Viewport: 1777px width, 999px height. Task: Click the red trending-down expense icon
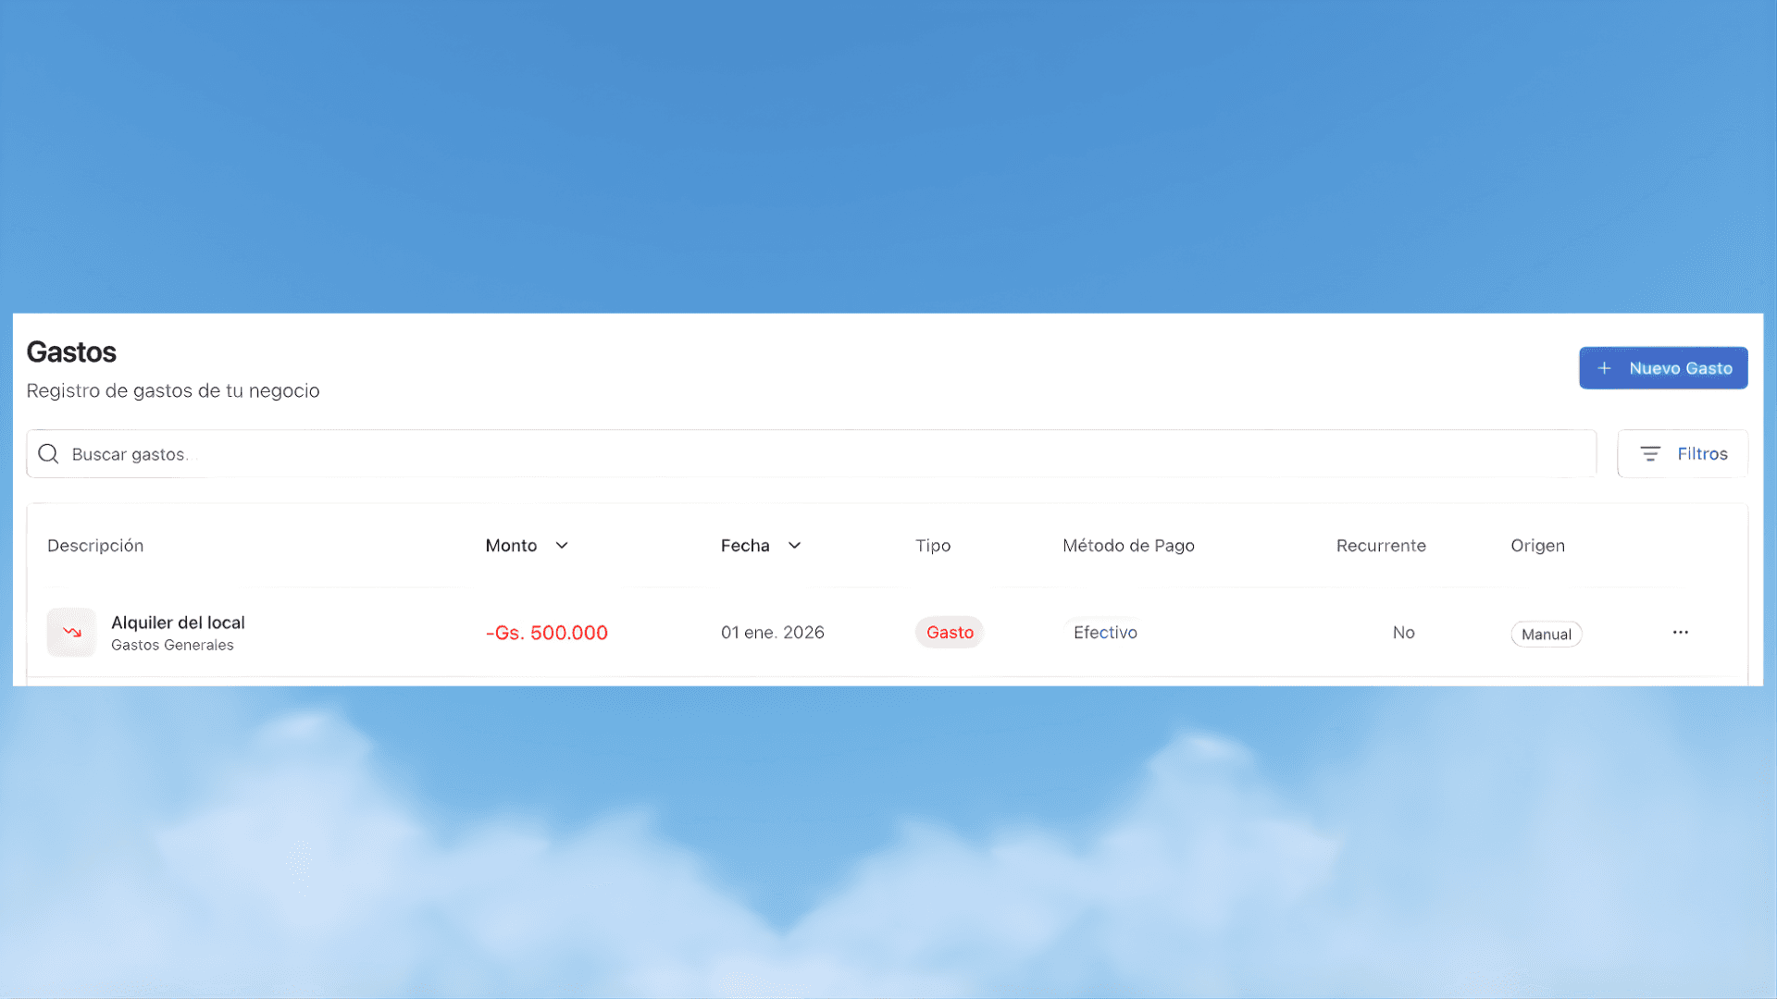72,633
